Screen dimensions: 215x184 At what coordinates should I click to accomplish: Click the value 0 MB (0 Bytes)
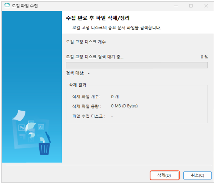click(x=124, y=106)
